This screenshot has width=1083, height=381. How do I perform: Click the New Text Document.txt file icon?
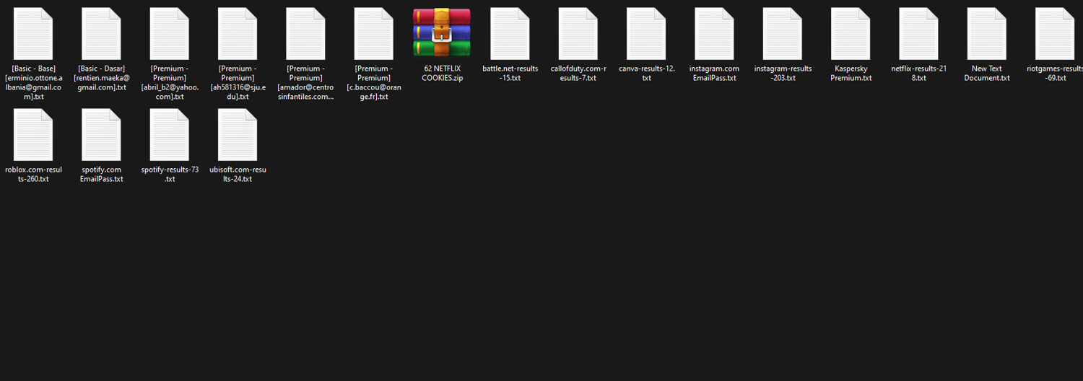(x=986, y=34)
